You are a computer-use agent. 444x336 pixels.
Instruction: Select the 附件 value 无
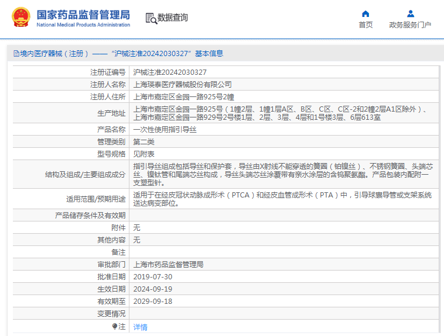click(x=136, y=227)
